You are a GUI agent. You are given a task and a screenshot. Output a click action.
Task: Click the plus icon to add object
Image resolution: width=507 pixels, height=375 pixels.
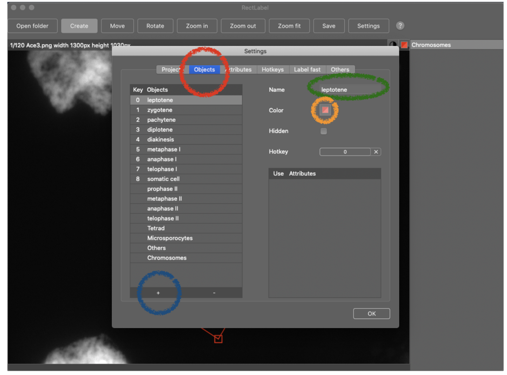click(158, 293)
